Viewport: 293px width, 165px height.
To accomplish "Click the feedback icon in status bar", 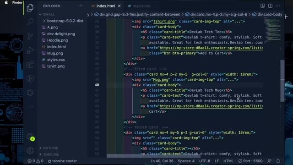I will point(269,161).
